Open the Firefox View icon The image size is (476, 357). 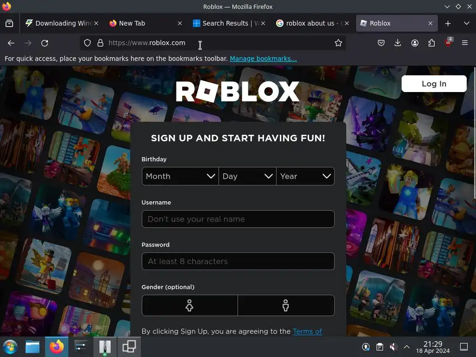9,23
